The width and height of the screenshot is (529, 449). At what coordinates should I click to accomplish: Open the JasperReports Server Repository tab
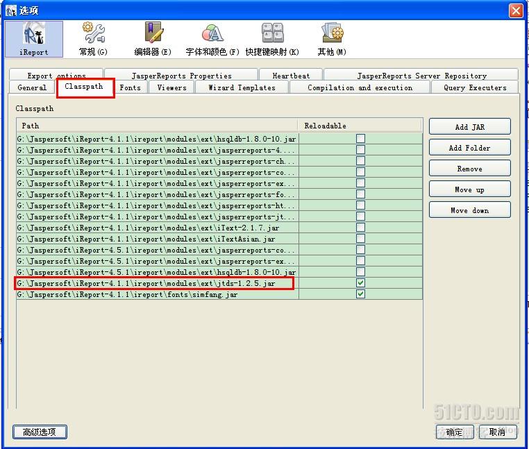point(421,75)
